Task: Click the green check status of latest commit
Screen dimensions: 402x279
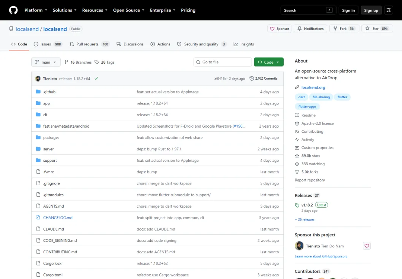Action: coord(96,78)
